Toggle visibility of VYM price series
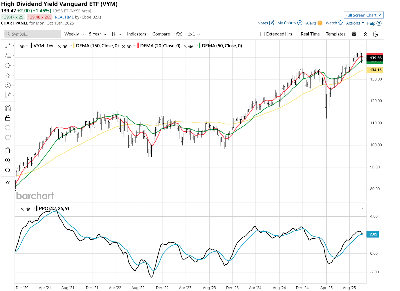This screenshot has width=400, height=291. [x=22, y=46]
